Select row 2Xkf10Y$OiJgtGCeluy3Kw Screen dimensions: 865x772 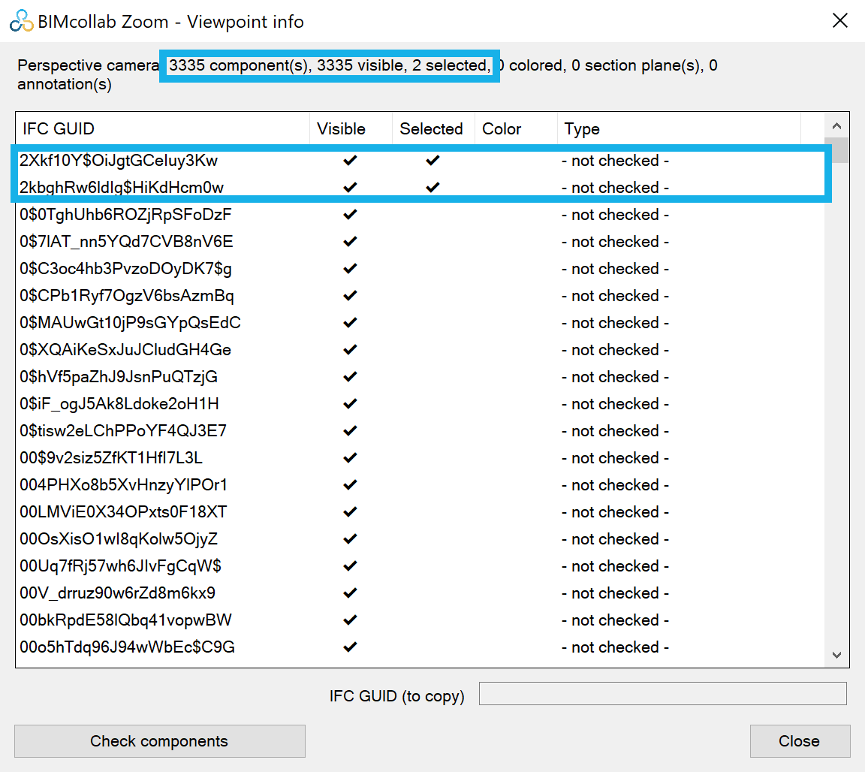pos(420,161)
